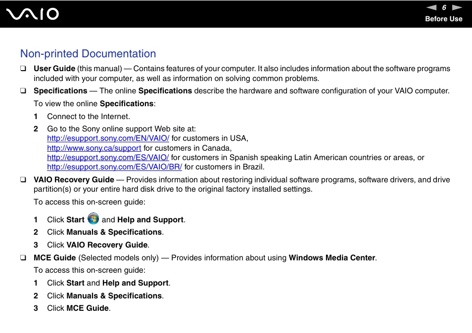Click 'Click VAIO Recovery Guide.' step 3

click(98, 245)
